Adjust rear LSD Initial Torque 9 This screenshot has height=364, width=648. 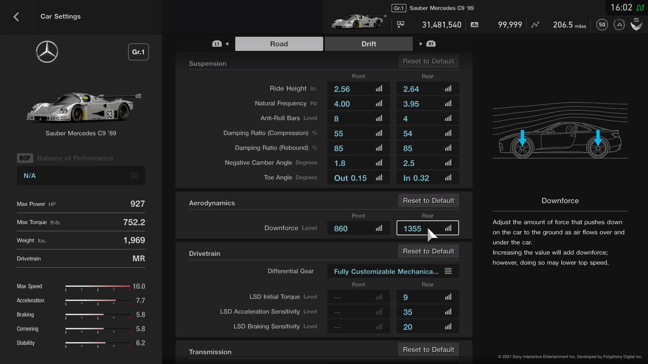pos(428,297)
